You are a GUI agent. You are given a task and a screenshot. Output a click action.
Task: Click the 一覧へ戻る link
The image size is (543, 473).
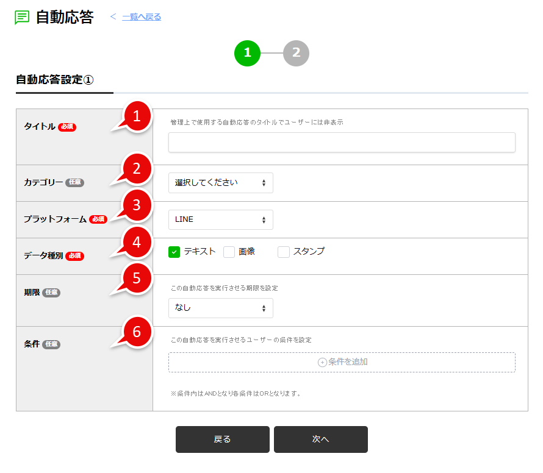pyautogui.click(x=140, y=16)
